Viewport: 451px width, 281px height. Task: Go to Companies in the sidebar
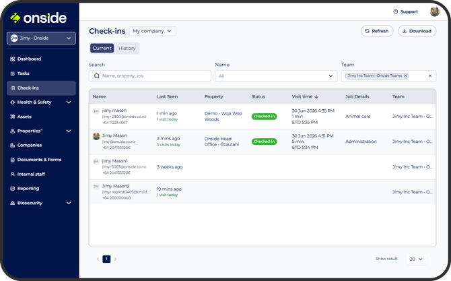click(x=42, y=146)
